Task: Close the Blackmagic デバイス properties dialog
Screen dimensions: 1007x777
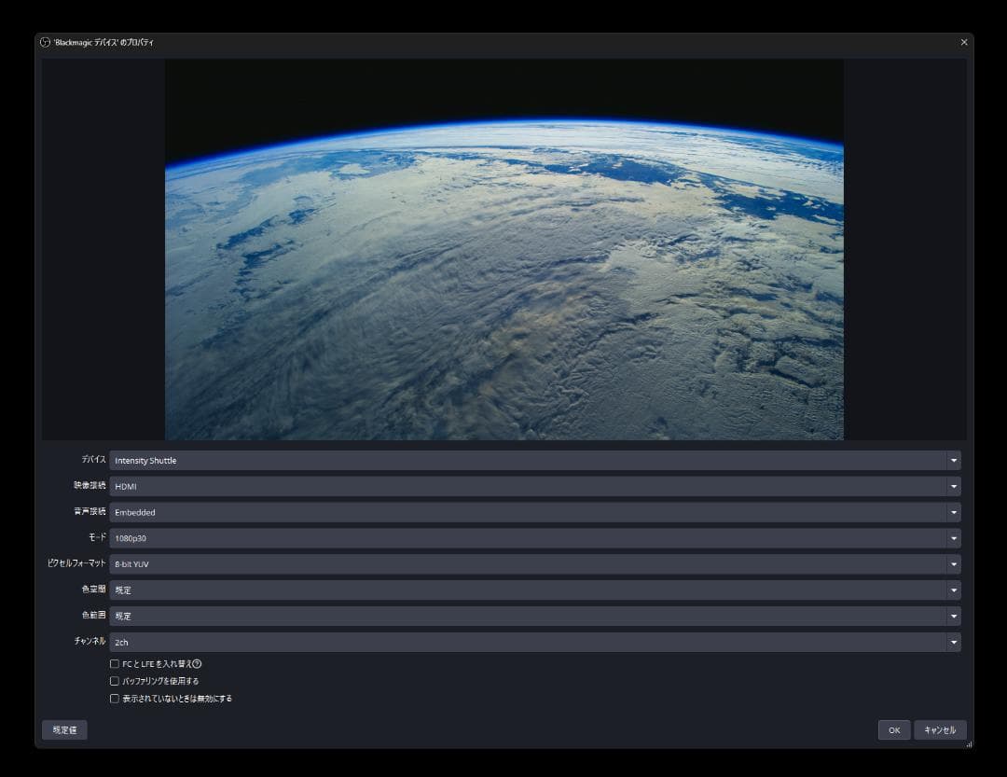Action: click(963, 42)
